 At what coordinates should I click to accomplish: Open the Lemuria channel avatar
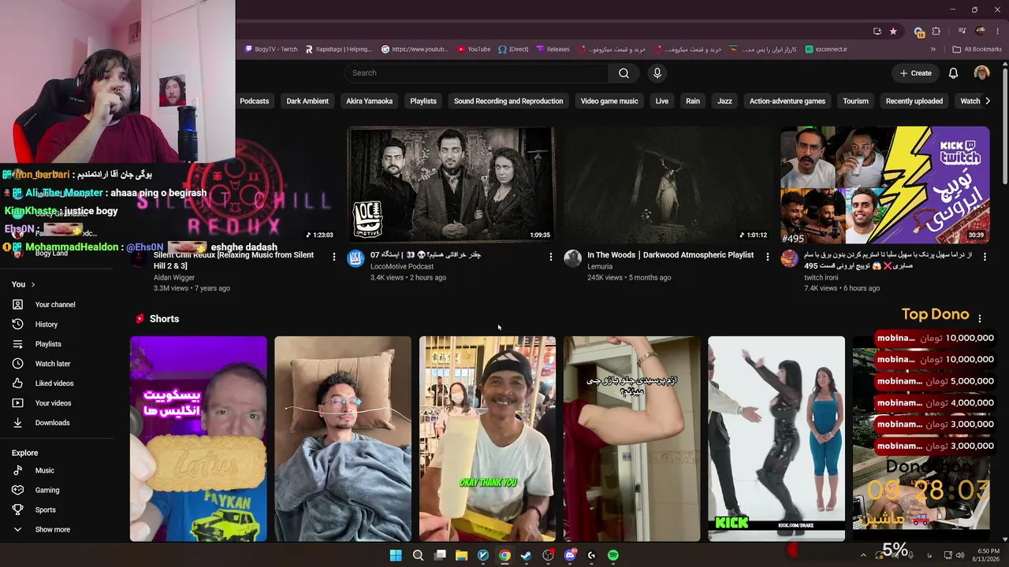(x=573, y=258)
